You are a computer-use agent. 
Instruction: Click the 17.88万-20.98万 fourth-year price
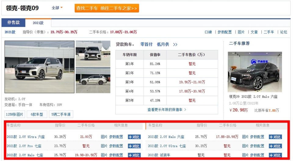tap(192, 91)
